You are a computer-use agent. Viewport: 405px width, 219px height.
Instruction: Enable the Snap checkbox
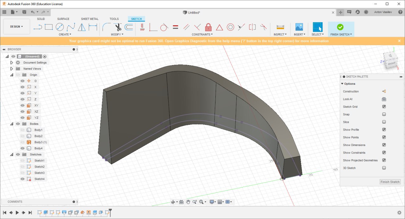384,114
